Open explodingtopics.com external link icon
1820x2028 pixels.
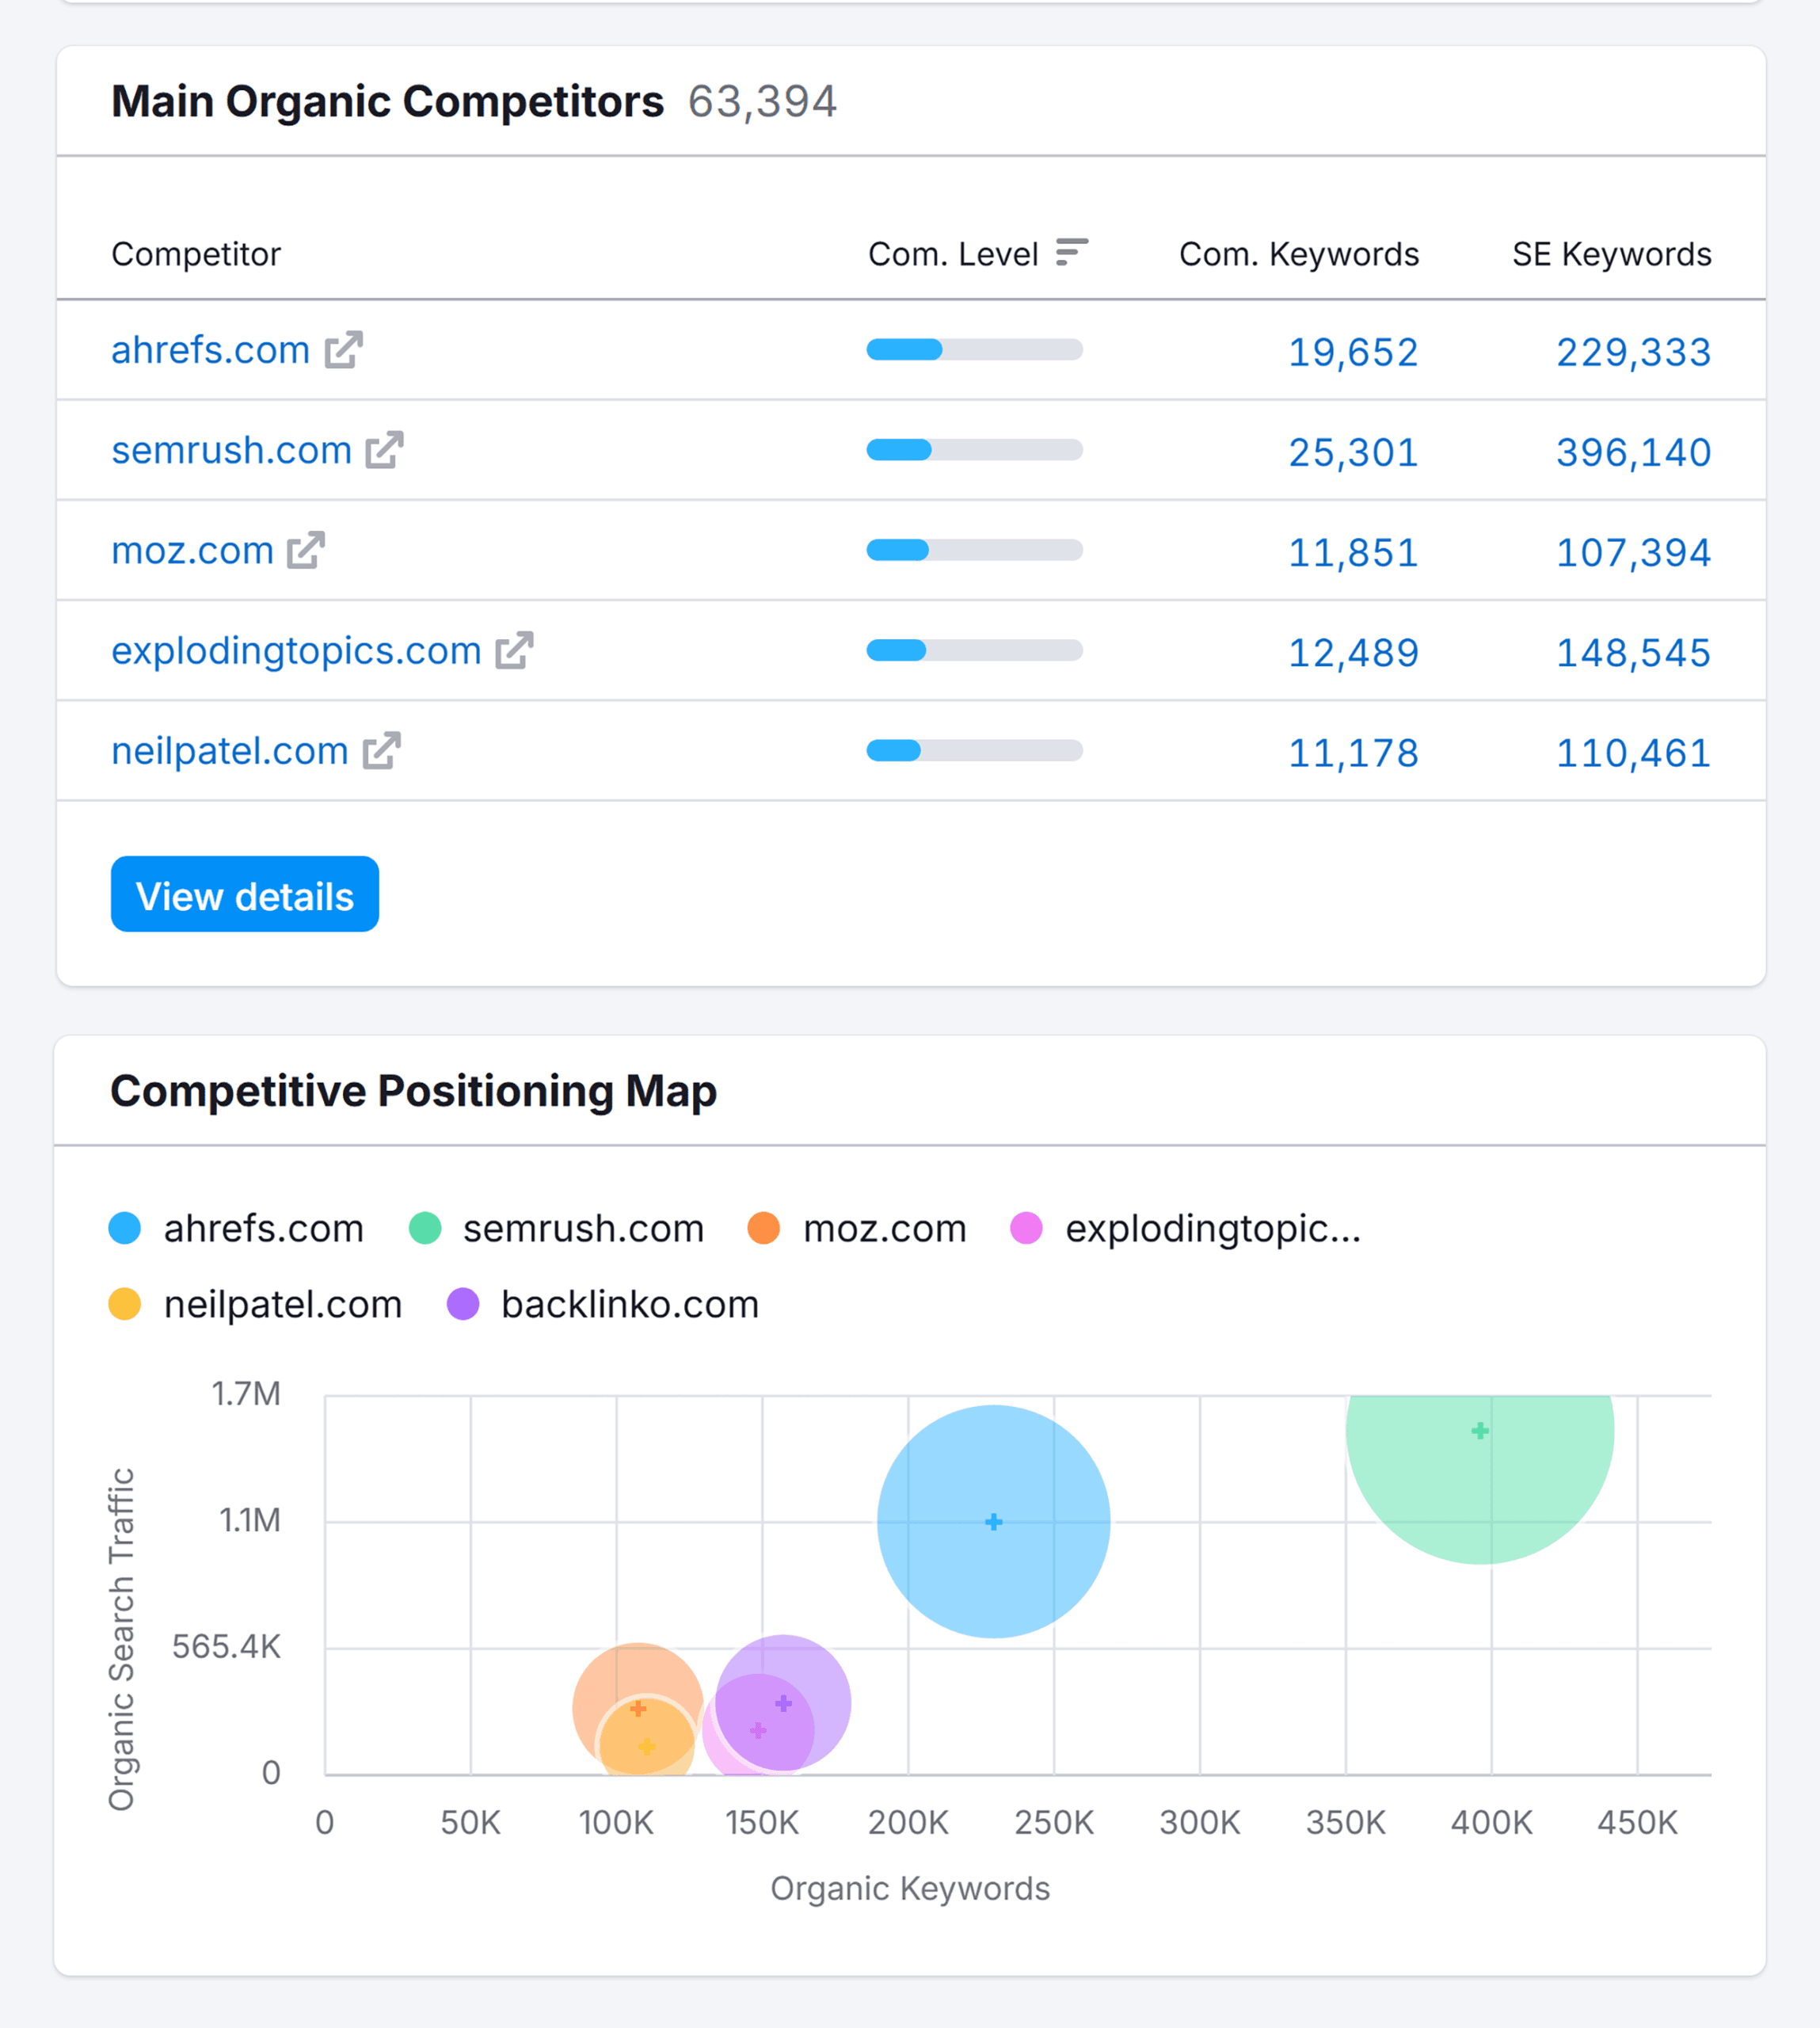point(514,650)
